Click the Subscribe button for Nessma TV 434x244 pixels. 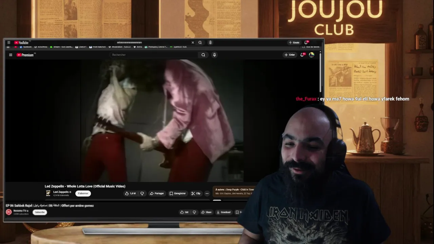tap(40, 212)
